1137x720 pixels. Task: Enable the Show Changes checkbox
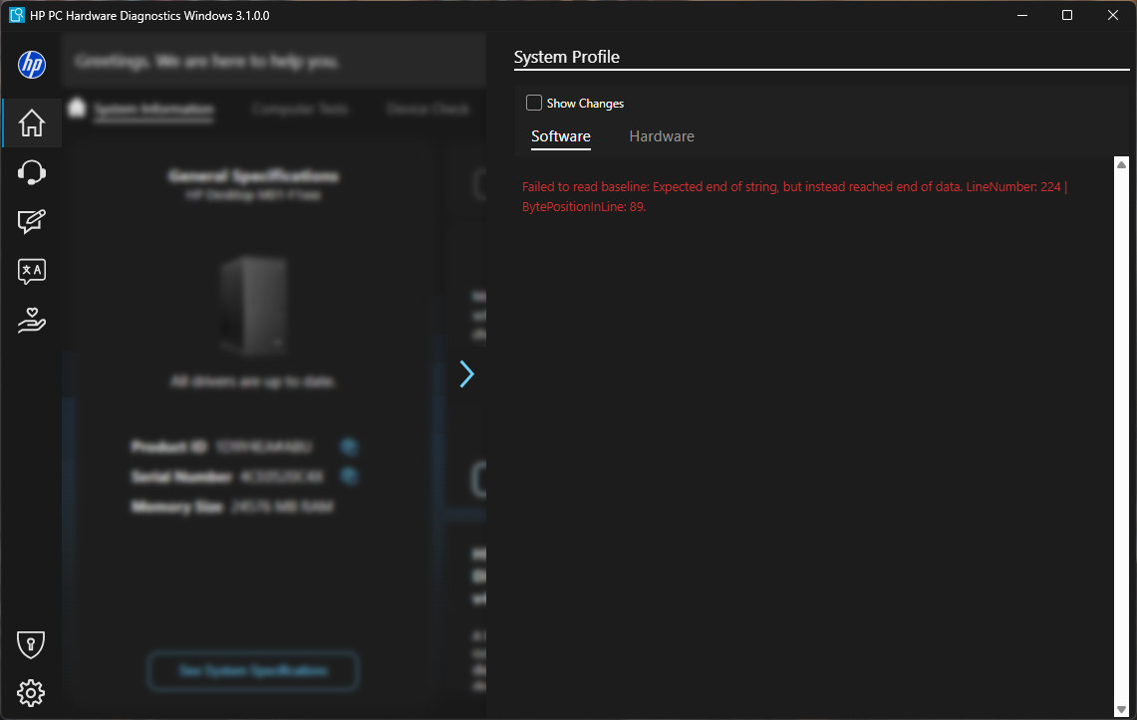534,103
